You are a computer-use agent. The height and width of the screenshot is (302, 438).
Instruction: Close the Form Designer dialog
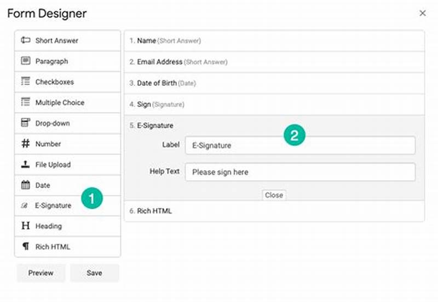click(422, 13)
